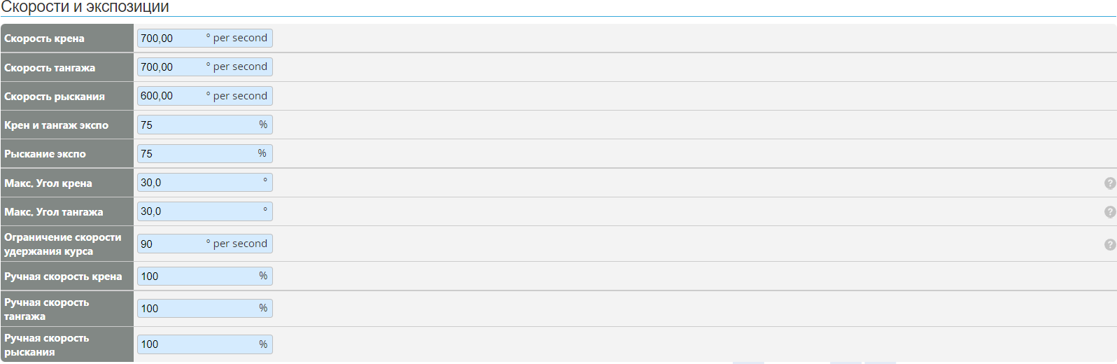Click help icon for Макс. Угол тангажа
Image resolution: width=1117 pixels, height=364 pixels.
click(x=1109, y=212)
